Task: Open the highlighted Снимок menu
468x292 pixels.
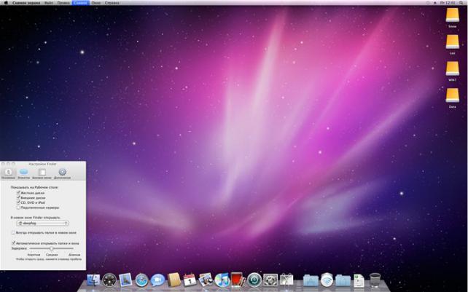Action: click(x=81, y=3)
